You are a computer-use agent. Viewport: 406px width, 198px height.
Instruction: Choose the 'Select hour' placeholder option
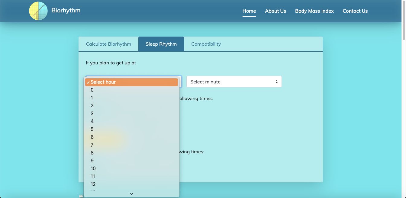click(x=131, y=82)
